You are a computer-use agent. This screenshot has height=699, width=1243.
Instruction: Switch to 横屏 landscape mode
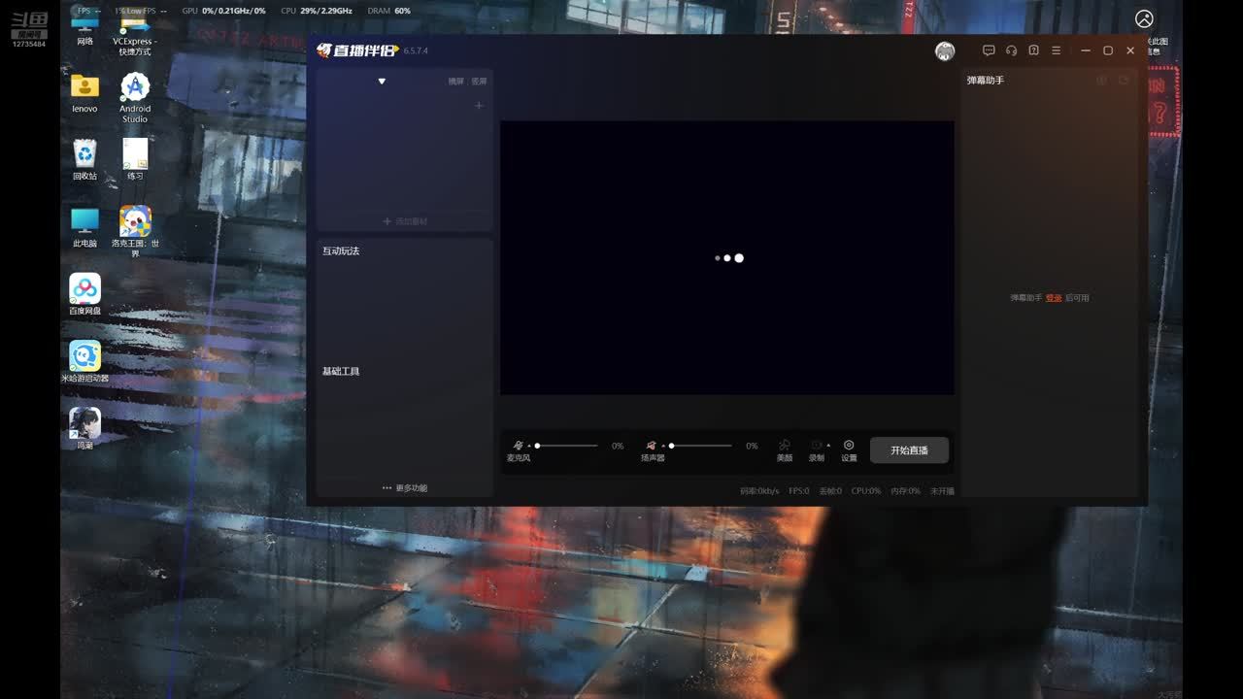point(455,82)
